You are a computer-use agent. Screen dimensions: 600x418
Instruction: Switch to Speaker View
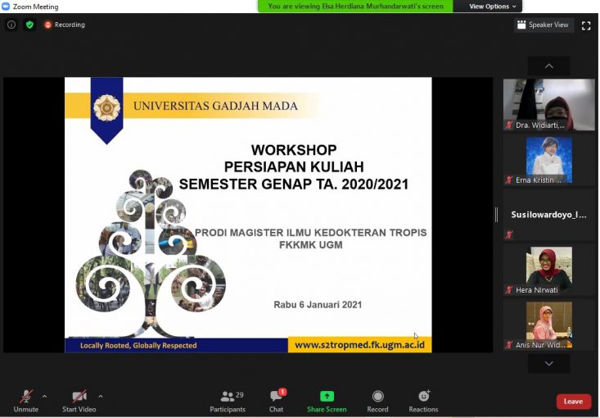[x=544, y=25]
